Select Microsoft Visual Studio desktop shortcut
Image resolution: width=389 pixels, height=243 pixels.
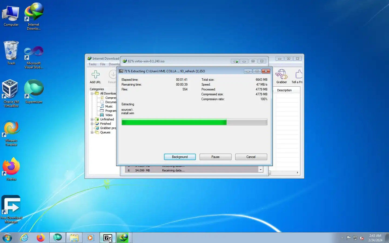[33, 57]
